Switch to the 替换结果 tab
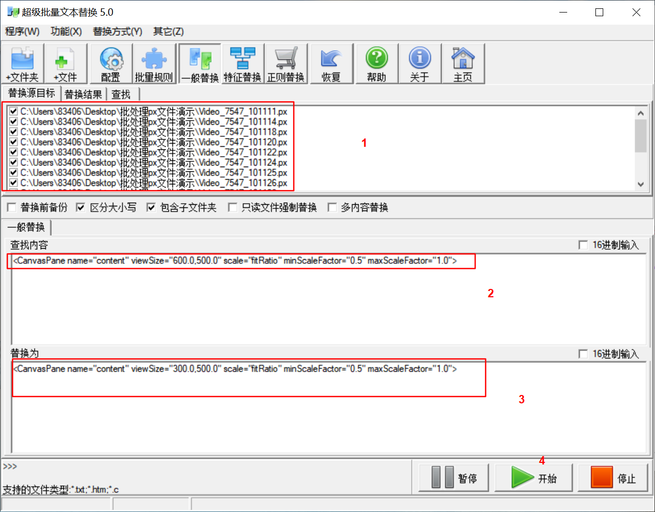This screenshot has height=512, width=655. (x=84, y=94)
